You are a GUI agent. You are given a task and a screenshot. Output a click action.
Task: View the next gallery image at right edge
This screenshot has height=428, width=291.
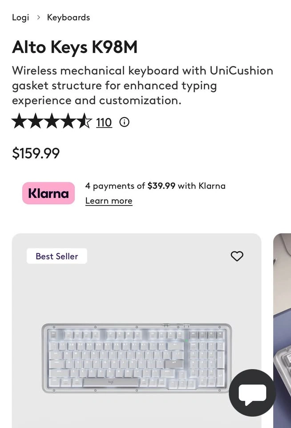[282, 330]
